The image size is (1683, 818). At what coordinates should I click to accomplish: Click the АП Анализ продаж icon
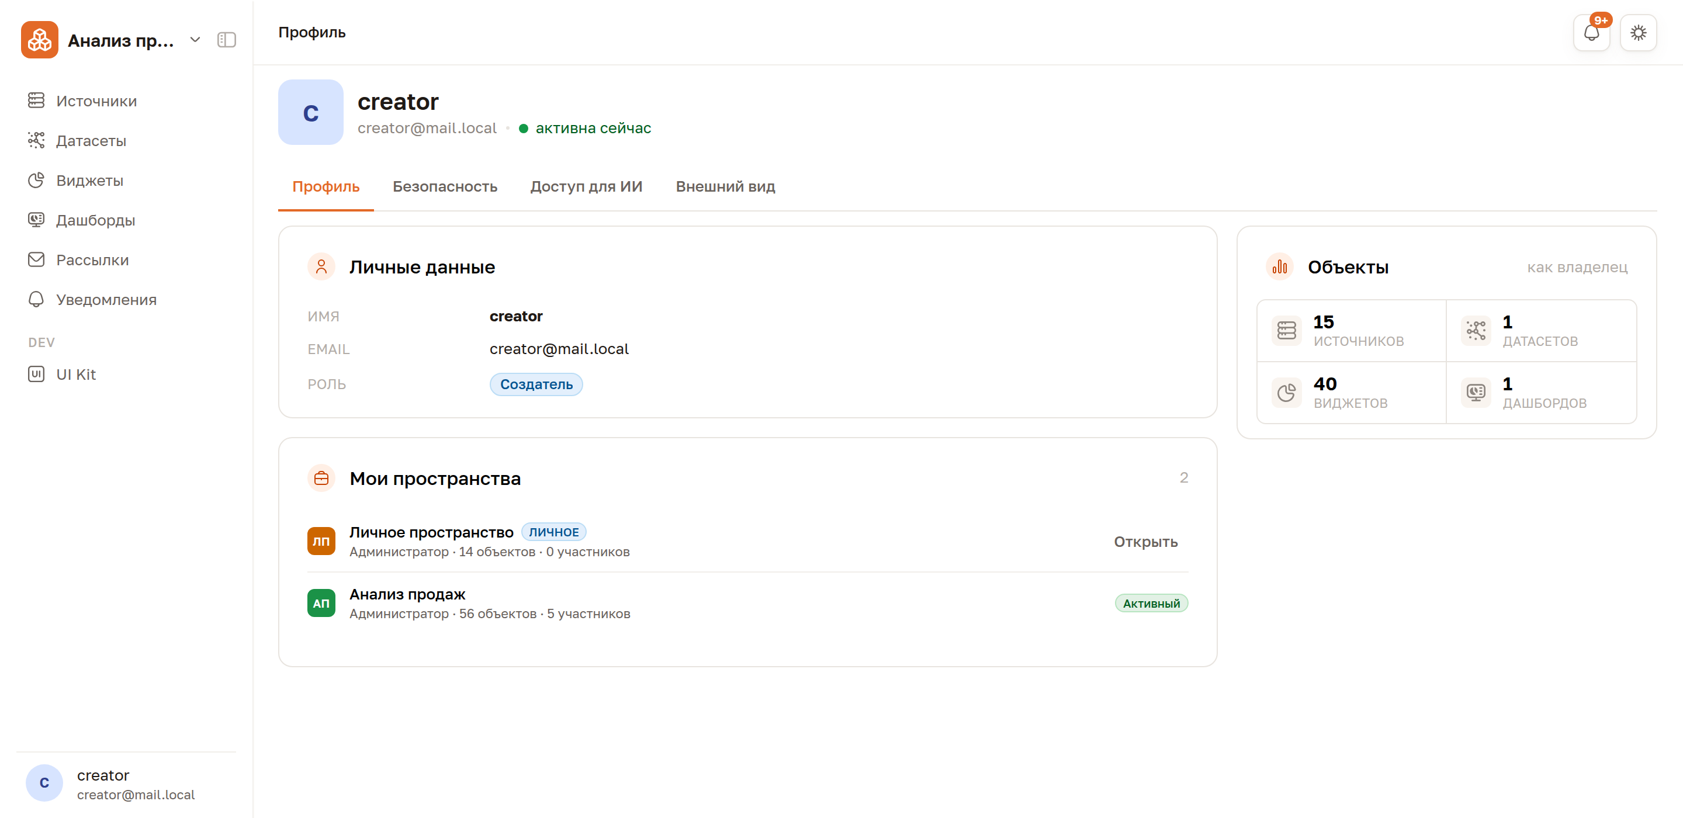[x=321, y=603]
